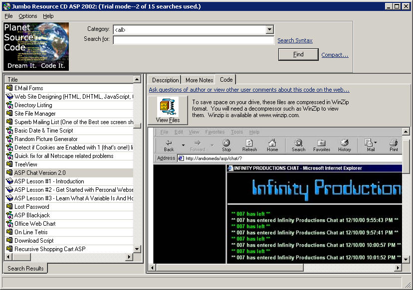413x290 pixels.
Task: Click the code pane scroll down arrow
Action: click(x=406, y=260)
